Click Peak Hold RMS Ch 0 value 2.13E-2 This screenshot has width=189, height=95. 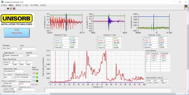150,83
